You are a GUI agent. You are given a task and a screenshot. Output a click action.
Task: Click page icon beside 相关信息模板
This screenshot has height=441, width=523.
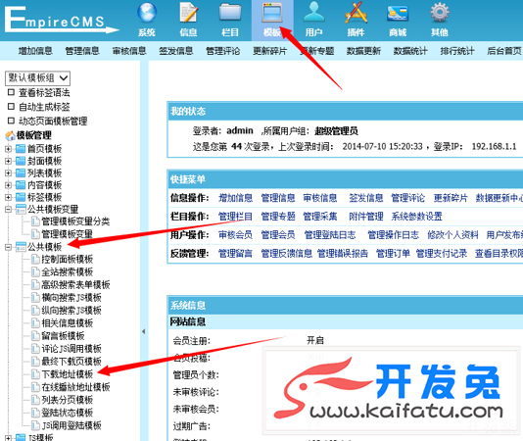tap(35, 322)
